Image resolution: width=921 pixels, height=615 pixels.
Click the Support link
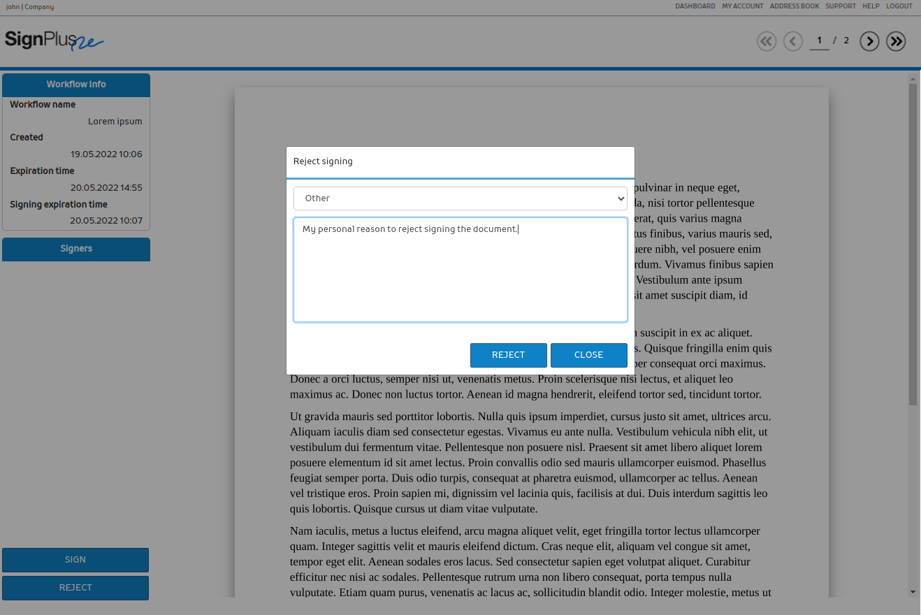840,6
